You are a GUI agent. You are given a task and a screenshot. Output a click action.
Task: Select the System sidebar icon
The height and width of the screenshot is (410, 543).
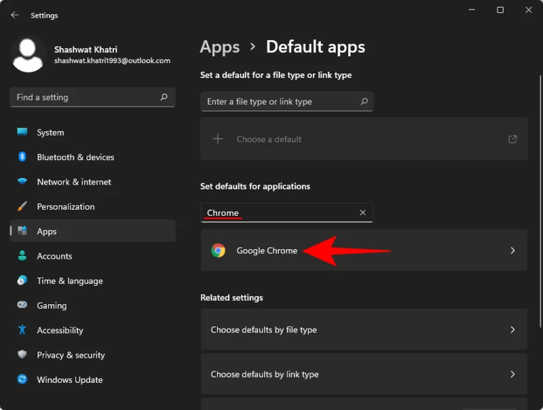pyautogui.click(x=24, y=132)
